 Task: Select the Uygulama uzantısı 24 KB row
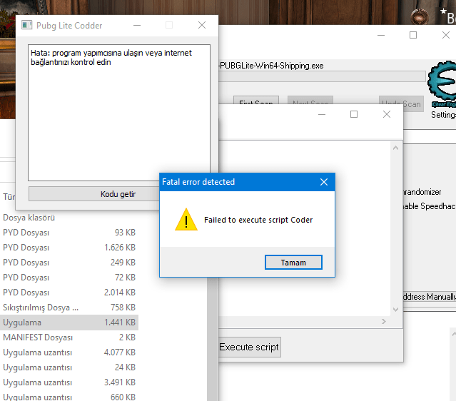pos(69,367)
